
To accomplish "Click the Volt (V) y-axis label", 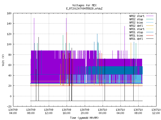I will (x=3, y=60).
